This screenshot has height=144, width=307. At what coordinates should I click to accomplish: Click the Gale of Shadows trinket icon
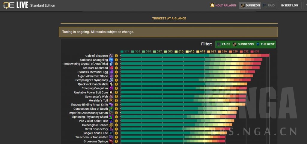pos(111,56)
